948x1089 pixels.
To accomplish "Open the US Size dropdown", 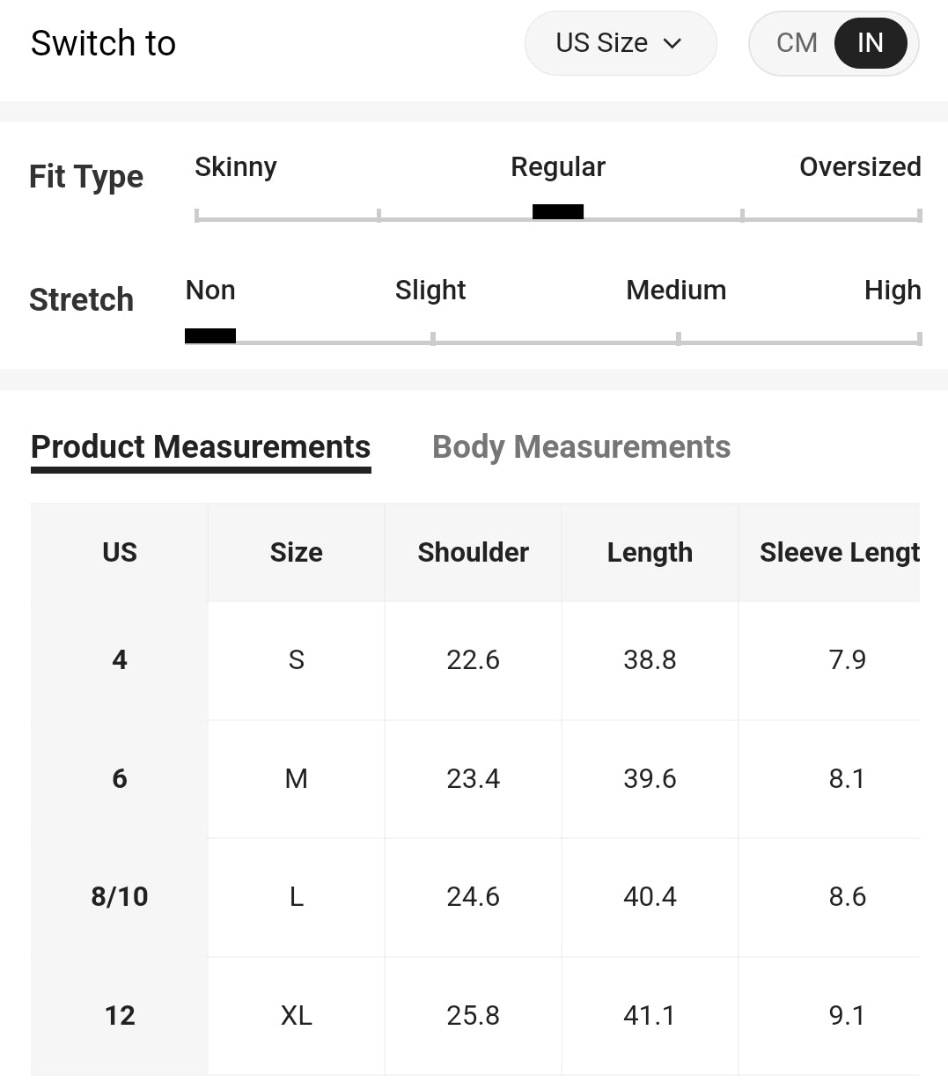I will (620, 43).
